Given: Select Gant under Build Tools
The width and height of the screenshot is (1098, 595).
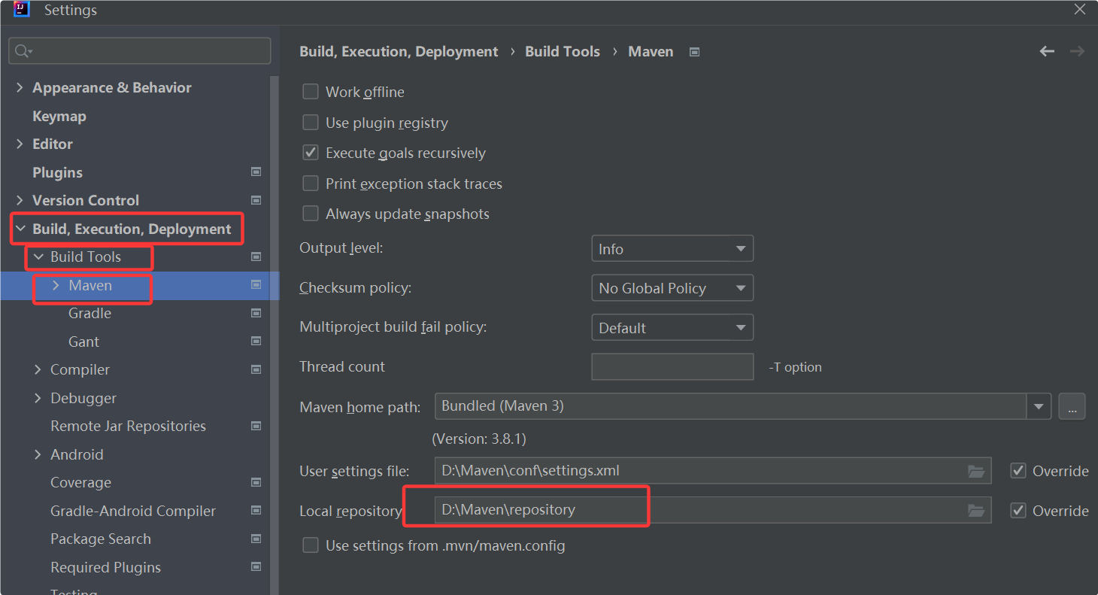Looking at the screenshot, I should pos(83,342).
